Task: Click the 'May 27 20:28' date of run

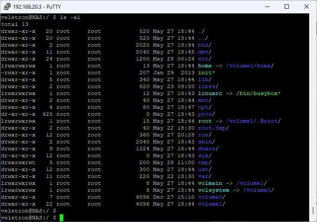Action: coord(174,135)
